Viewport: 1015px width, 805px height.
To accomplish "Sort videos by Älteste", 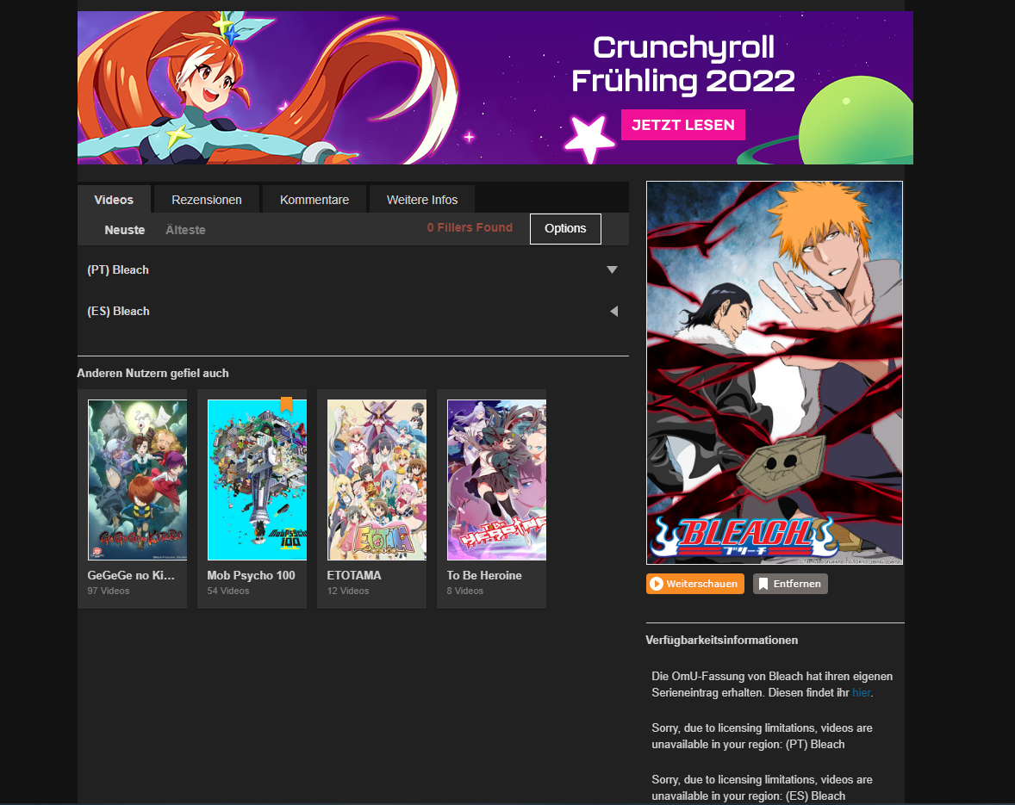I will (185, 230).
